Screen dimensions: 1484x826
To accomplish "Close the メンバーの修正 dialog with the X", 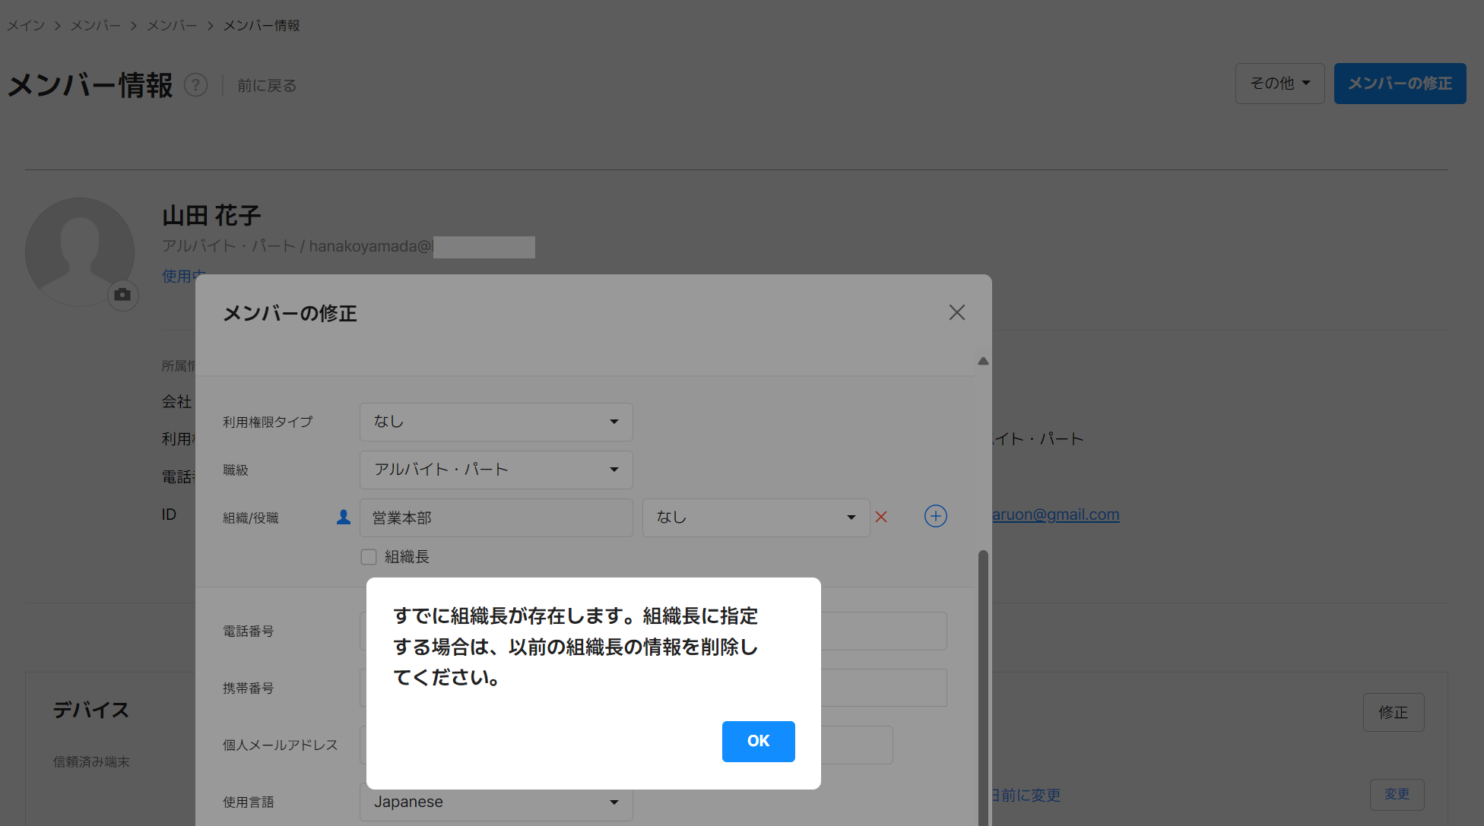I will coord(956,312).
